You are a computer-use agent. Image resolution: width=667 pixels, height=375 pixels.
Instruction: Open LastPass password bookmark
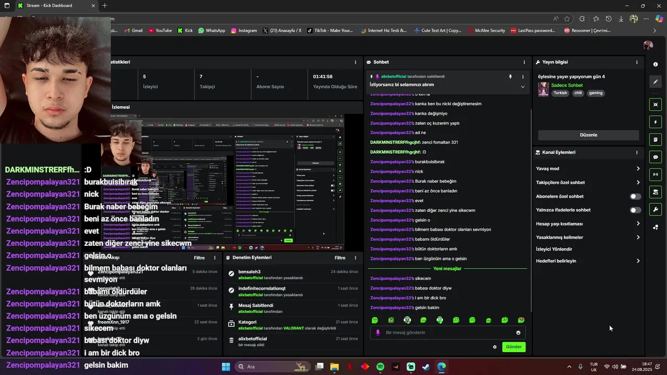coord(533,31)
